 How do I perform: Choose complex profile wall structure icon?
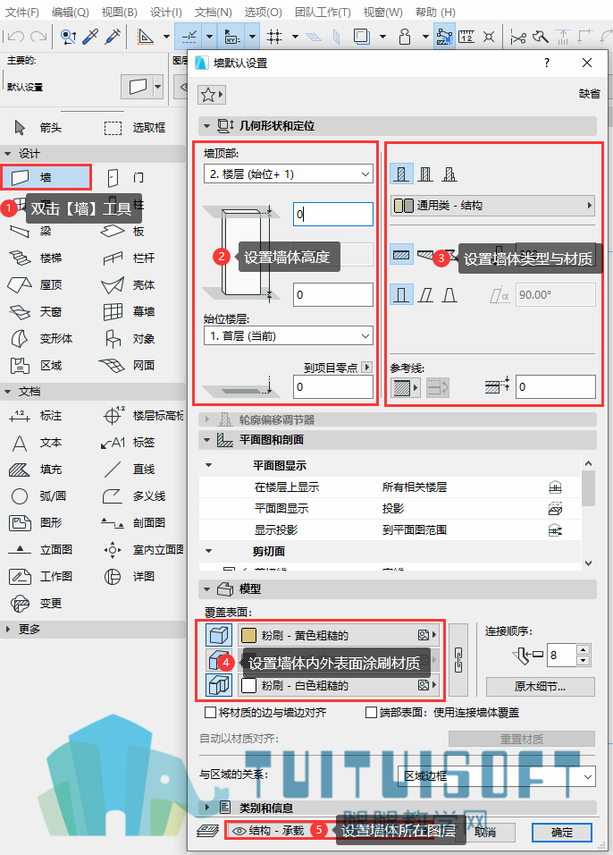coord(449,174)
